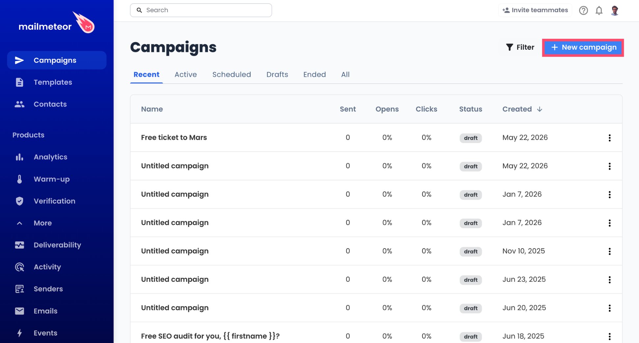Click the mailmeteor logo

(56, 23)
